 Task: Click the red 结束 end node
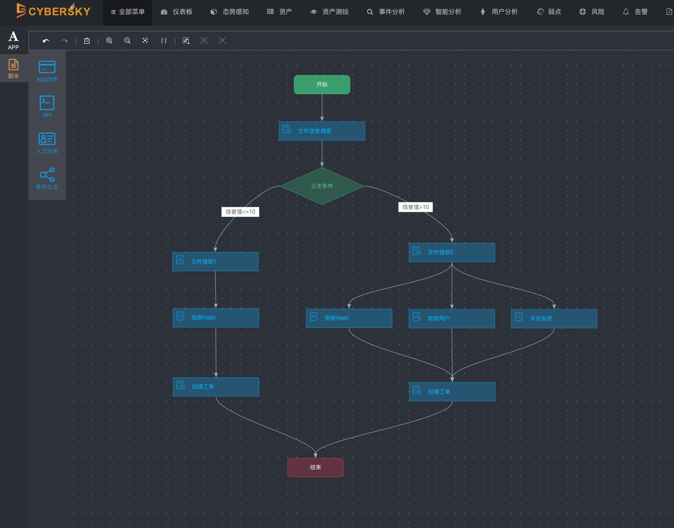tap(316, 467)
